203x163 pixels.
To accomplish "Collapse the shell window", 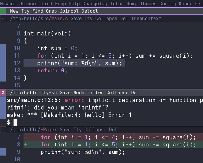I will 117,92.
